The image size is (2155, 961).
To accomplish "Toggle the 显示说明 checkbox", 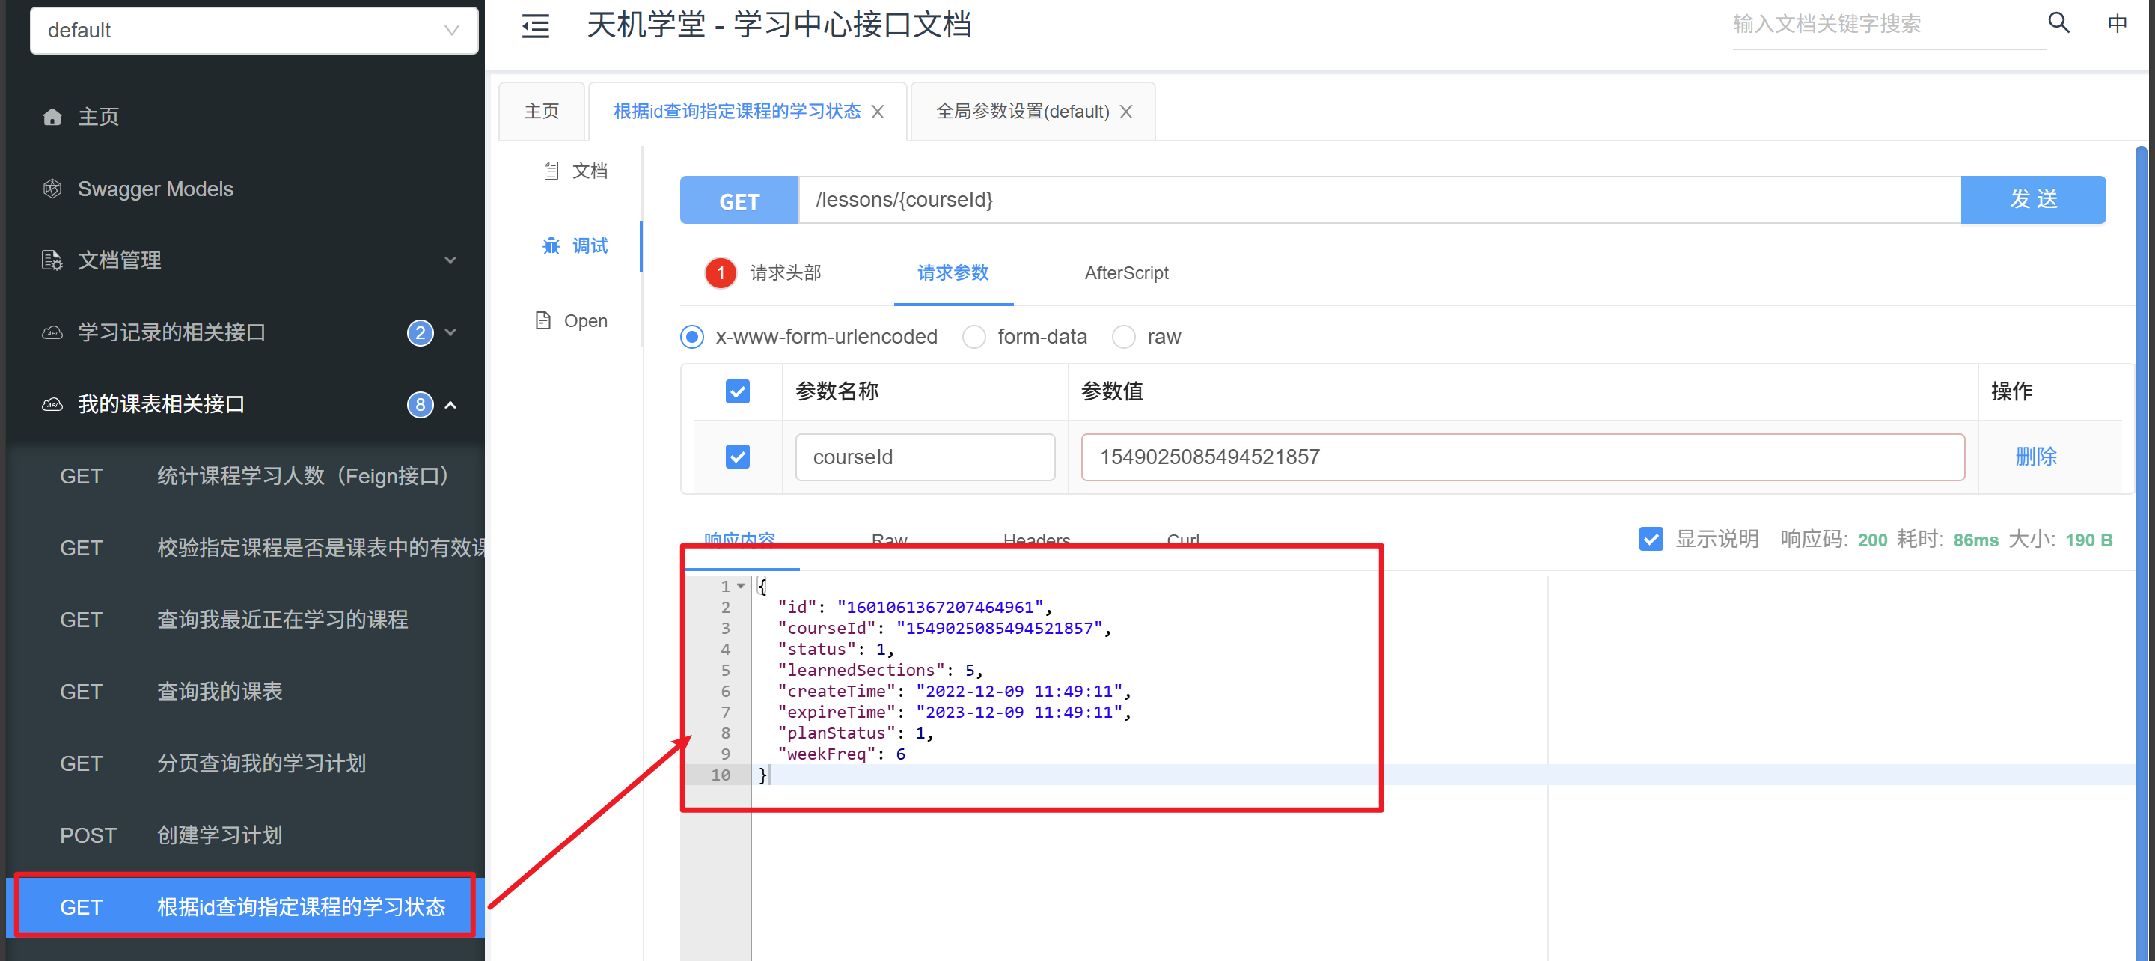I will pyautogui.click(x=1651, y=539).
